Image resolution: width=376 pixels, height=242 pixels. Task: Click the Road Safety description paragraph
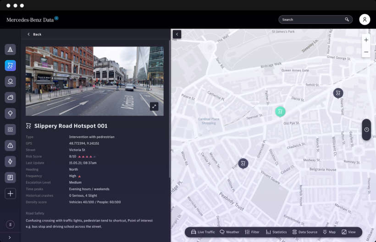click(89, 224)
